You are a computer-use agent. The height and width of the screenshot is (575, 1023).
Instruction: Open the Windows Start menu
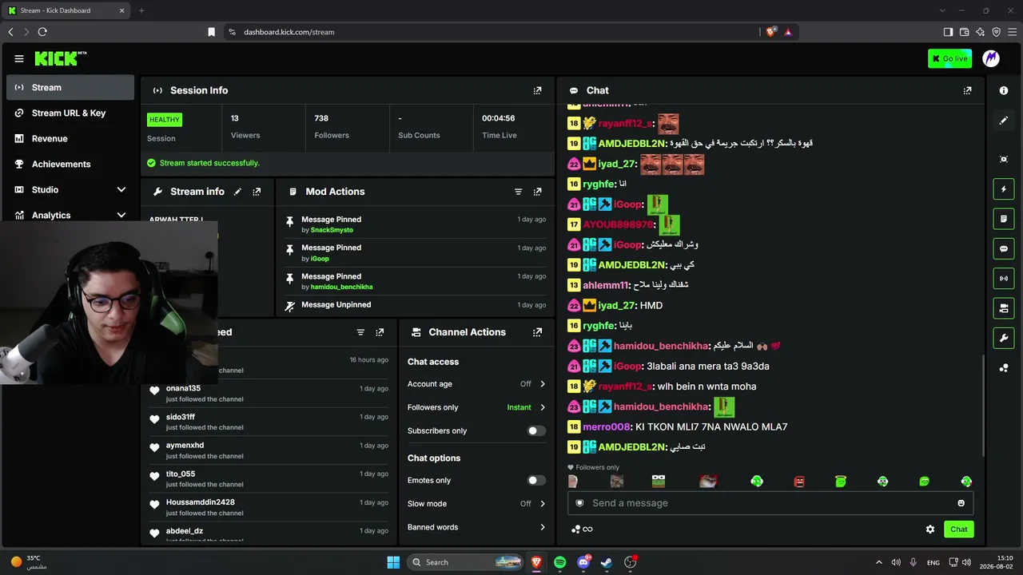[393, 562]
